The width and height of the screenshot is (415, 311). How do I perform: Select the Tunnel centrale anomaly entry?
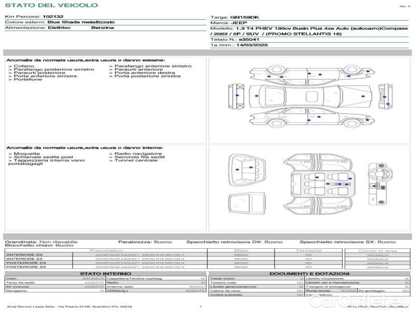(136, 161)
